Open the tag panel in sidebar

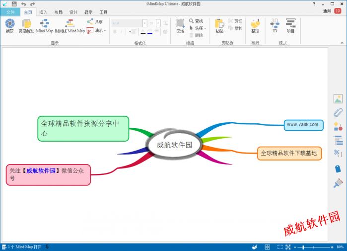click(x=338, y=169)
